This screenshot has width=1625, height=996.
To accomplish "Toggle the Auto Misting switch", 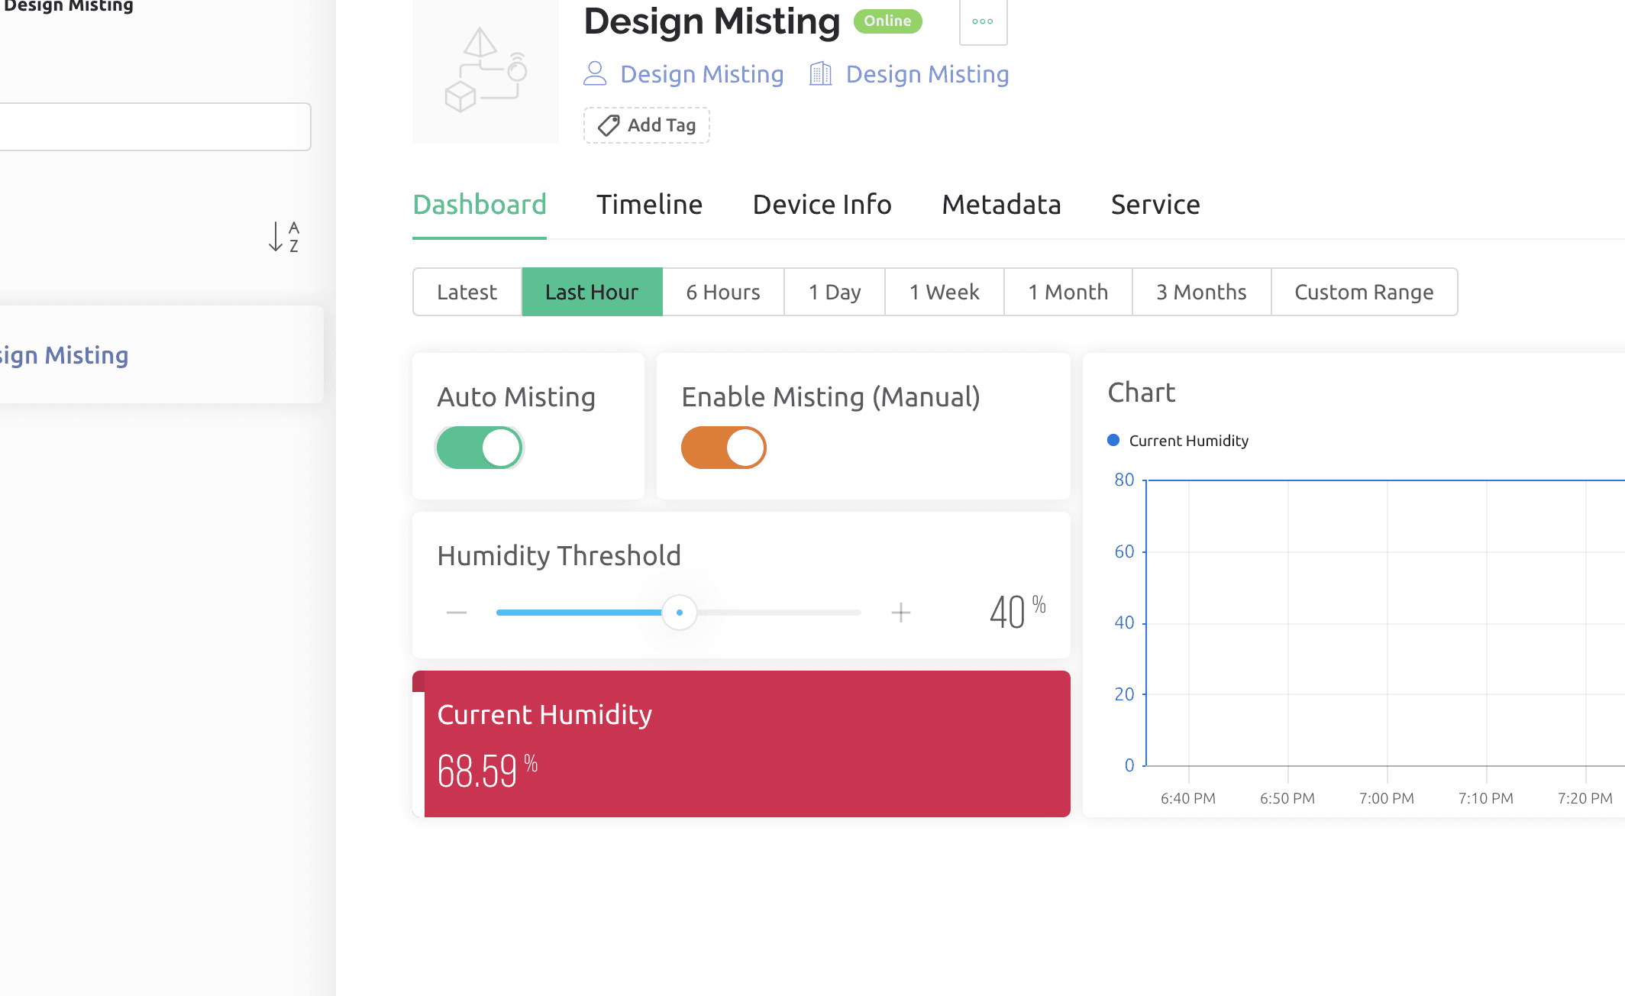I will 480,448.
